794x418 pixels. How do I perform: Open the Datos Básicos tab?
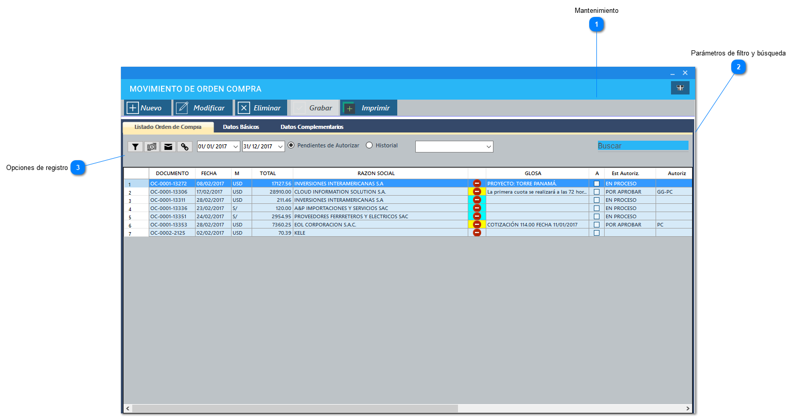pyautogui.click(x=241, y=127)
